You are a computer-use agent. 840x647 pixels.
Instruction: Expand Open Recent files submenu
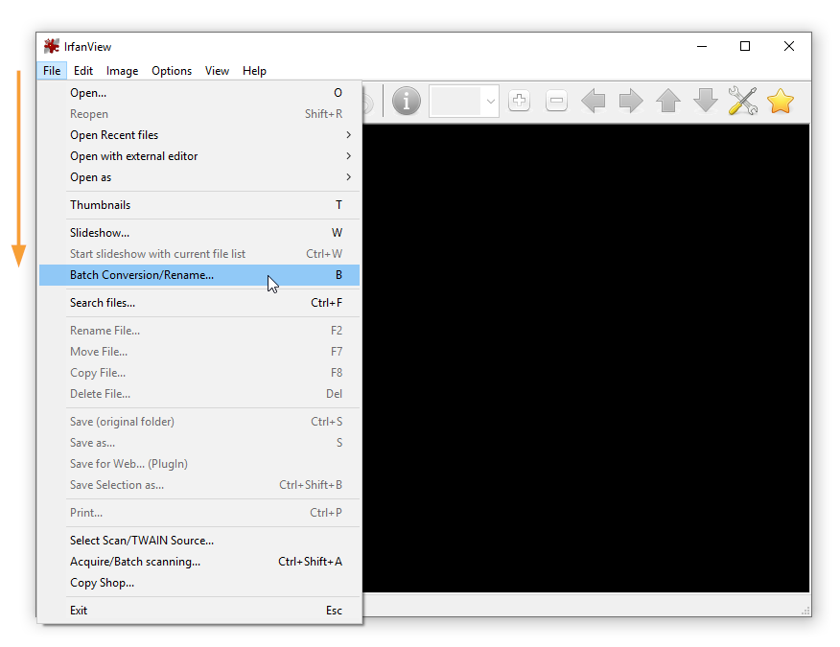pyautogui.click(x=199, y=135)
